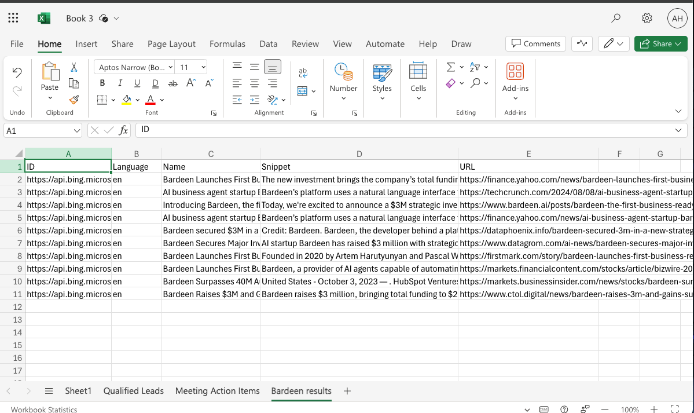This screenshot has height=413, width=694.
Task: Switch to Qualified Leads sheet
Action: click(134, 391)
